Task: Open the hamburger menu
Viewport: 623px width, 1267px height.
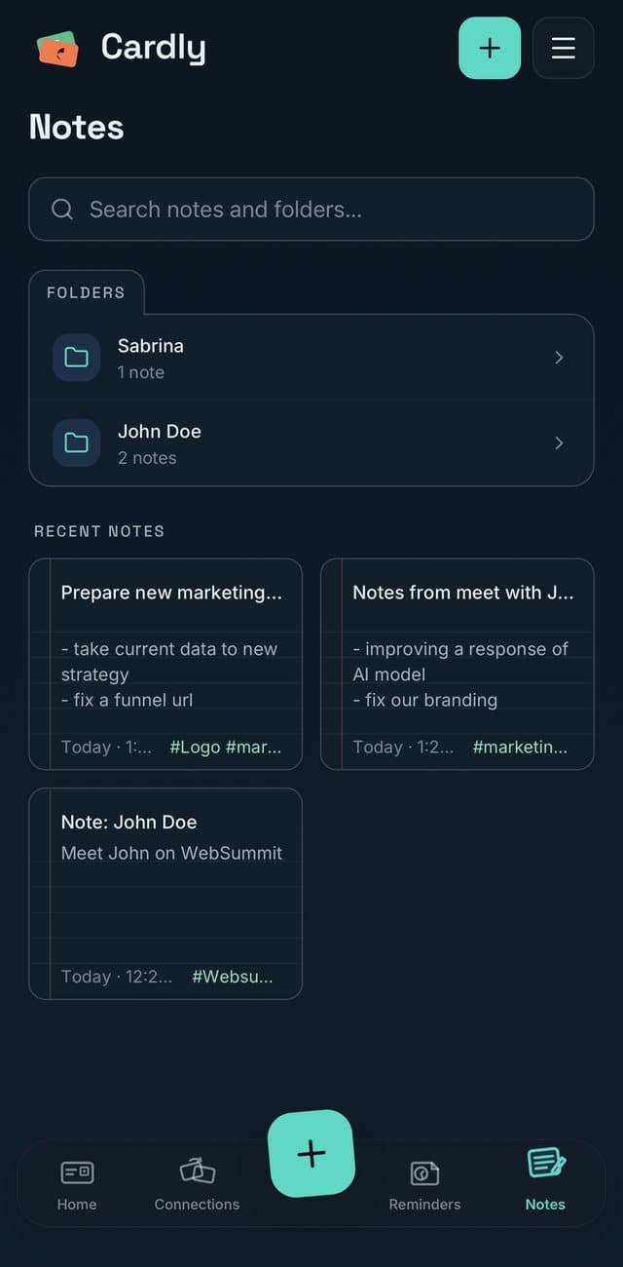Action: pyautogui.click(x=563, y=48)
